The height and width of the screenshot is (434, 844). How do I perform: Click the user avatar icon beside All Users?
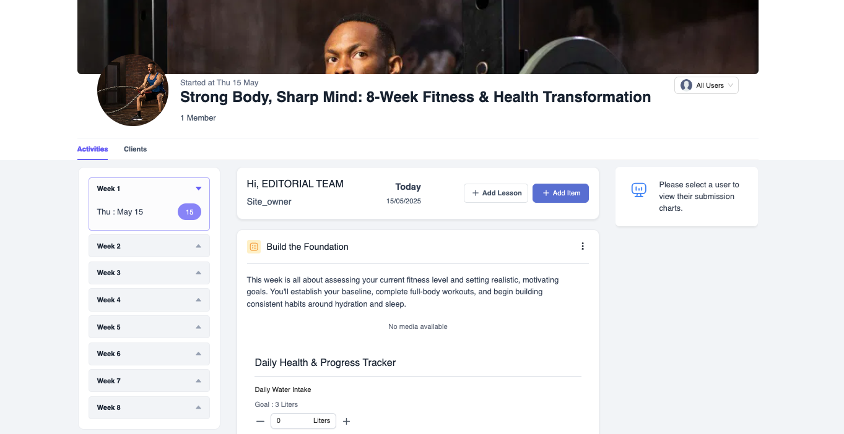686,85
